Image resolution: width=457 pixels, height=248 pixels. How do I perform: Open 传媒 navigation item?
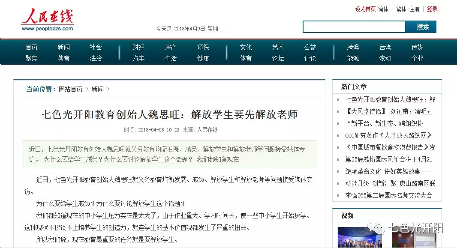417,47
